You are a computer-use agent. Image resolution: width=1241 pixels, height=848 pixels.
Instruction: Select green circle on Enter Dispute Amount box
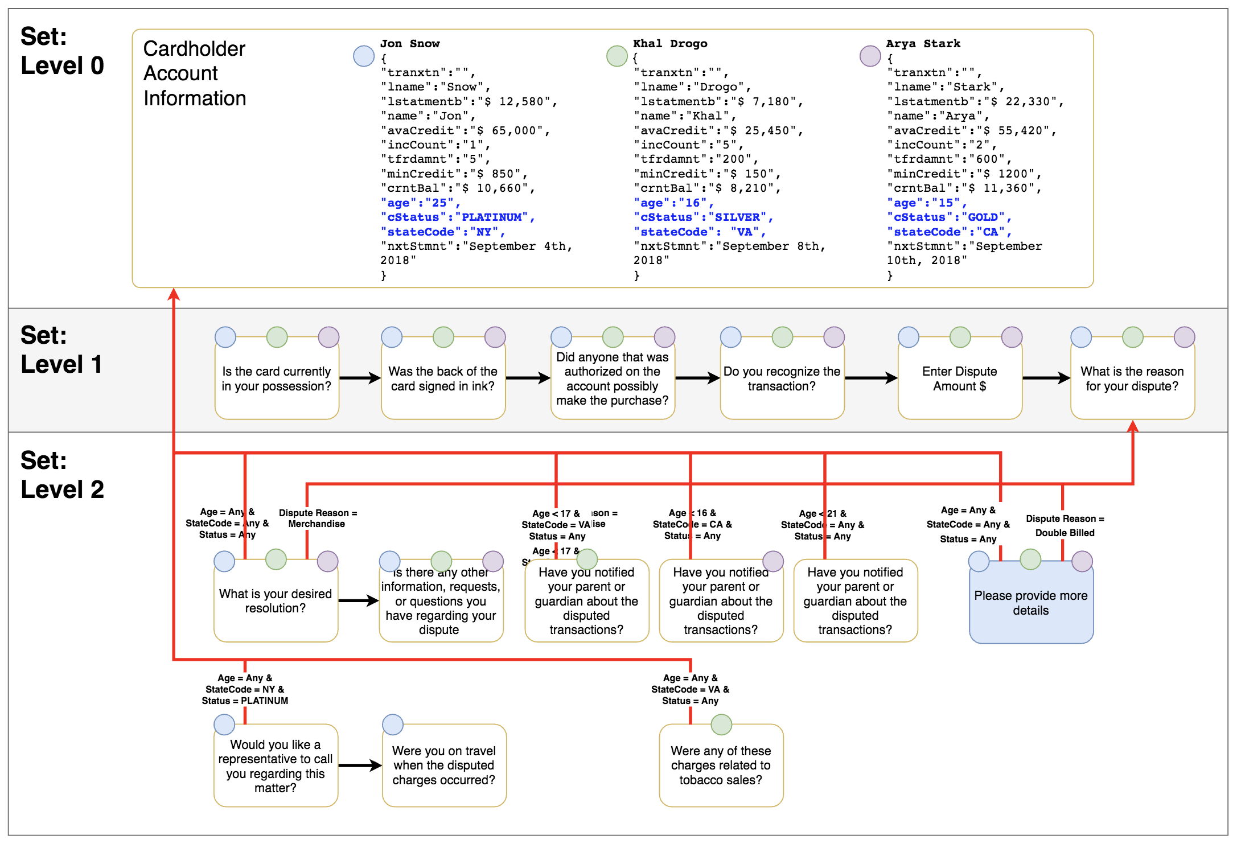click(x=960, y=337)
